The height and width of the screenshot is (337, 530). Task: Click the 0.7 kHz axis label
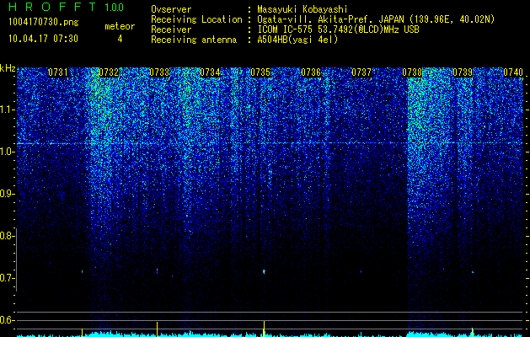point(7,278)
